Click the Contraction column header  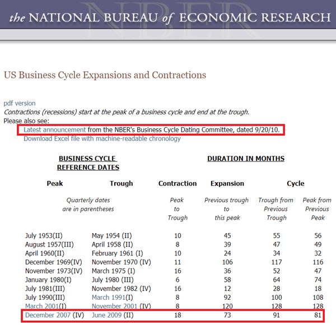click(x=178, y=183)
